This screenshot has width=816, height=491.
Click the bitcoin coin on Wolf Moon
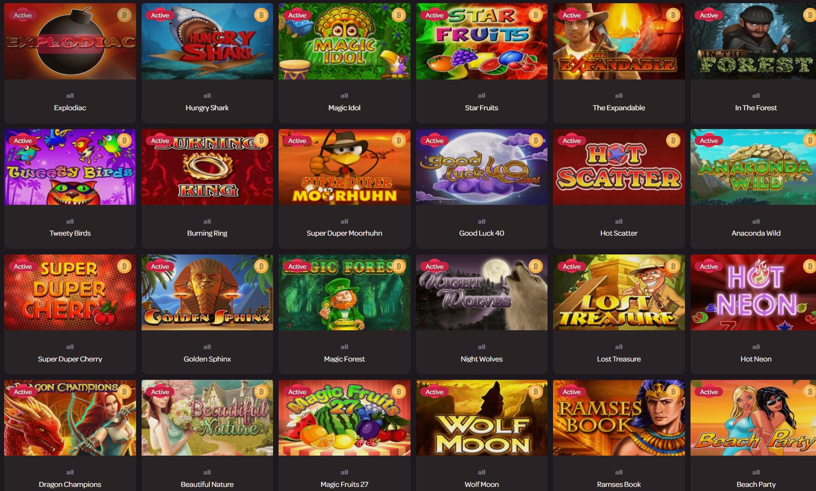pyautogui.click(x=536, y=392)
